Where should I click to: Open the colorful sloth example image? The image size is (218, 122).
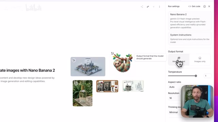(x=122, y=62)
